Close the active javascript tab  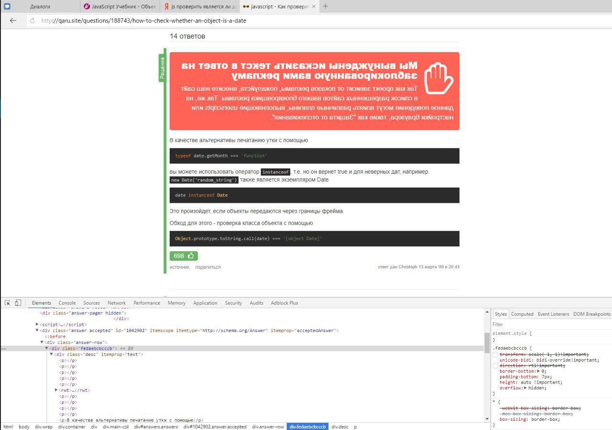coord(314,7)
